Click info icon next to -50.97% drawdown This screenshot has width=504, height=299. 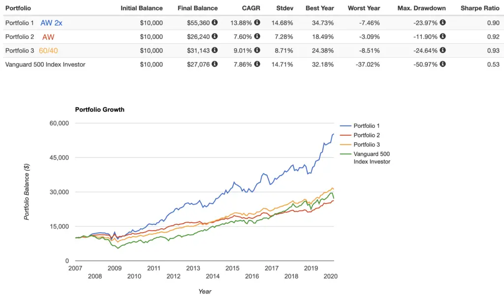tap(442, 64)
